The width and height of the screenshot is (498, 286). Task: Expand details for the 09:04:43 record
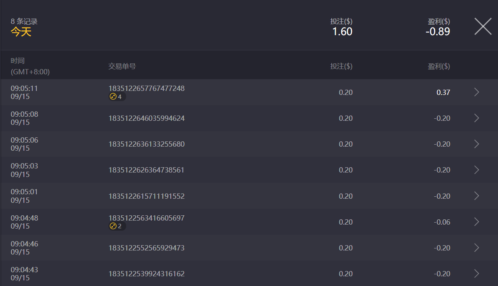point(477,273)
